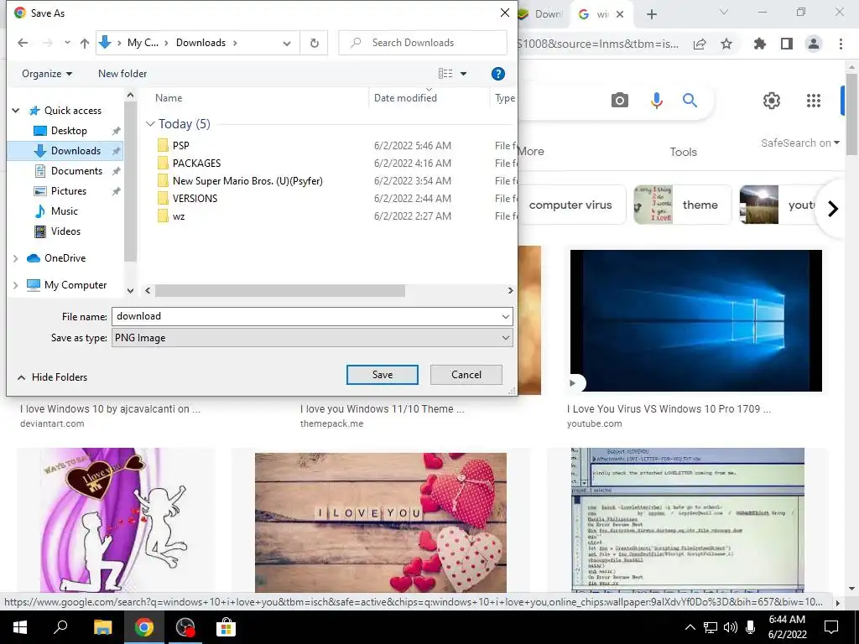Open File Explorer from taskbar

pyautogui.click(x=102, y=627)
